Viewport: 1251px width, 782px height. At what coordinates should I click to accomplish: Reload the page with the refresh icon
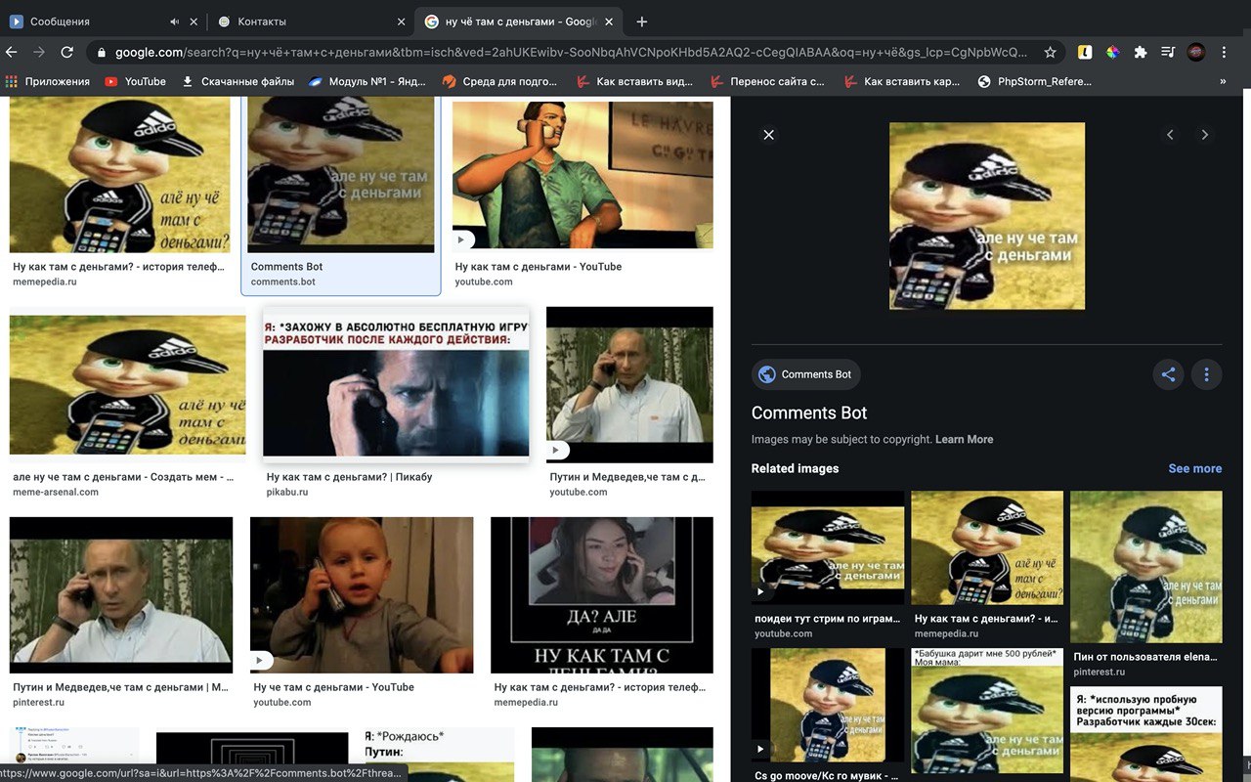coord(67,52)
